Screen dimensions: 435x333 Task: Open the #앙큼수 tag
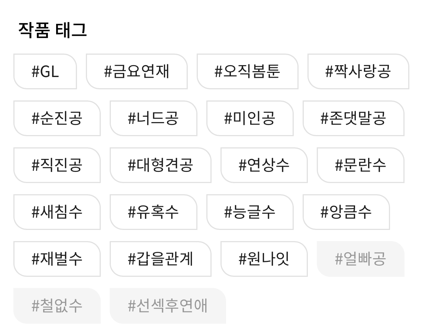[346, 212]
